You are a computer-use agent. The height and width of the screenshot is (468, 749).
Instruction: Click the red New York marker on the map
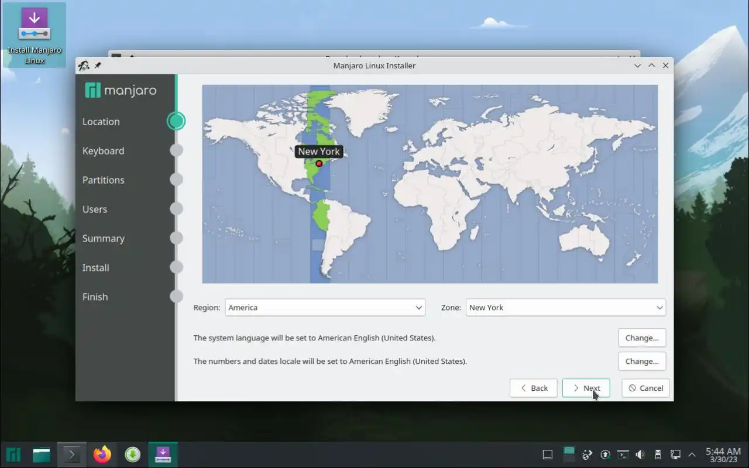tap(319, 164)
